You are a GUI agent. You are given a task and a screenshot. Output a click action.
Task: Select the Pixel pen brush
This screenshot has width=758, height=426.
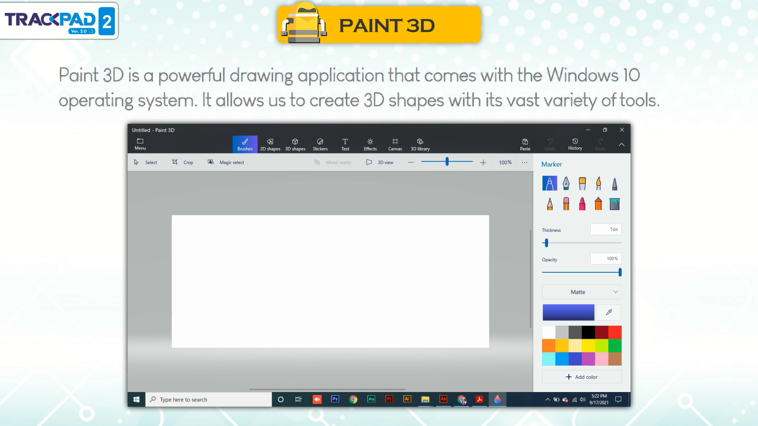614,183
